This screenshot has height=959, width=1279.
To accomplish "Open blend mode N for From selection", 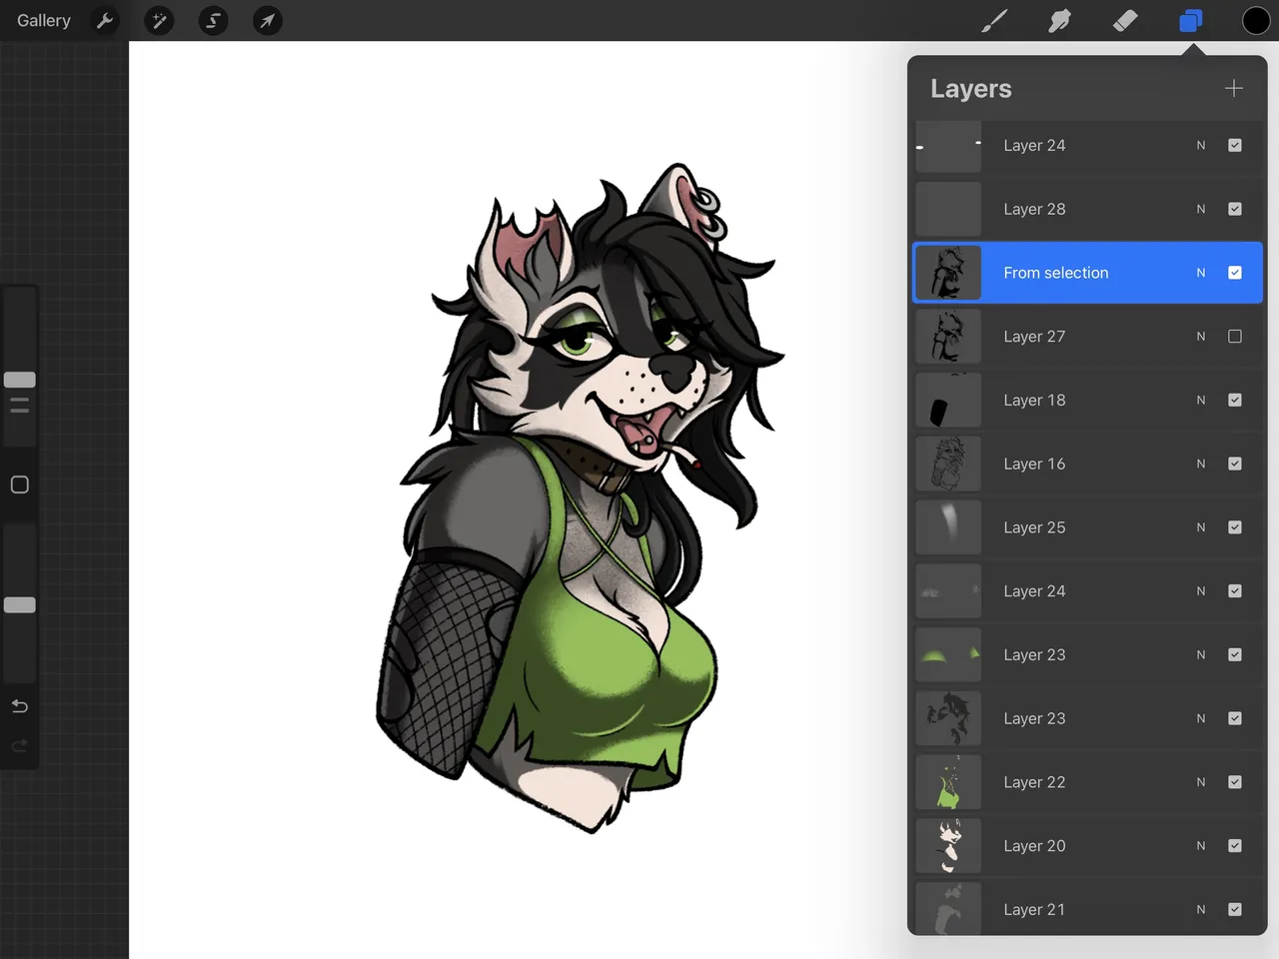I will (x=1201, y=273).
